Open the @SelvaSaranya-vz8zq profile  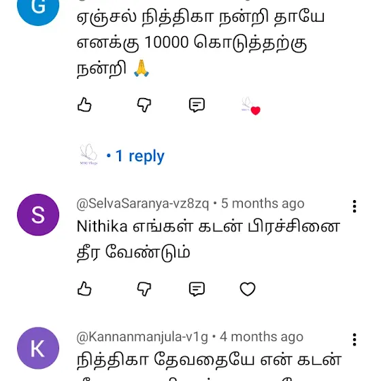click(x=143, y=203)
